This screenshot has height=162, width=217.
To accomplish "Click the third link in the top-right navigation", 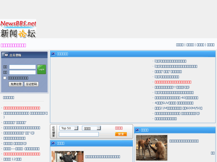I will (x=200, y=45).
